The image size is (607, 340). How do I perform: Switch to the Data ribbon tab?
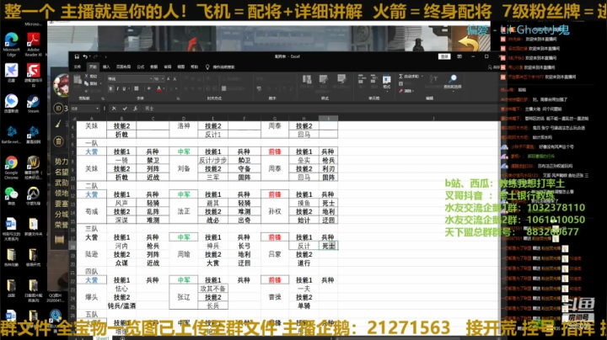coord(154,66)
